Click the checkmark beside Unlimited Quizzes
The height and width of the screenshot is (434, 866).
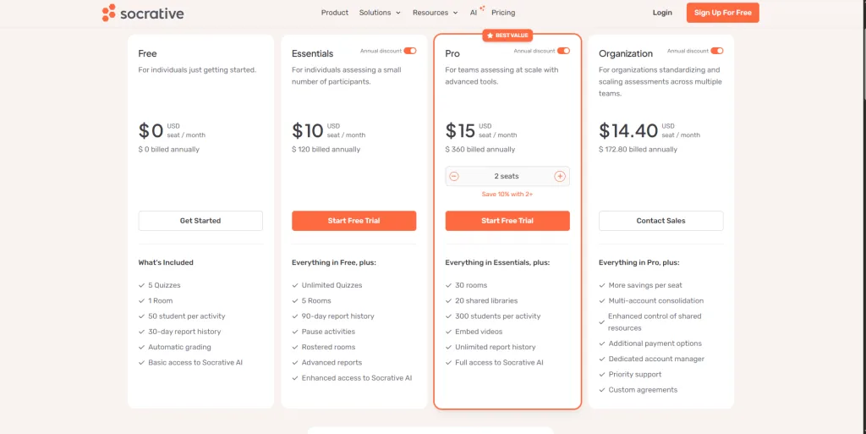(295, 286)
